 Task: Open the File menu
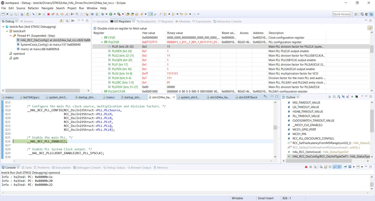[4, 8]
